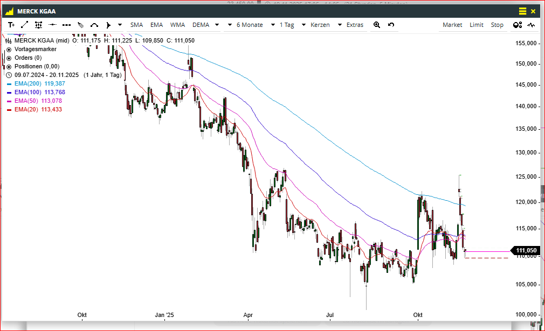Open the yellow hamburger menu icon

click(522, 11)
